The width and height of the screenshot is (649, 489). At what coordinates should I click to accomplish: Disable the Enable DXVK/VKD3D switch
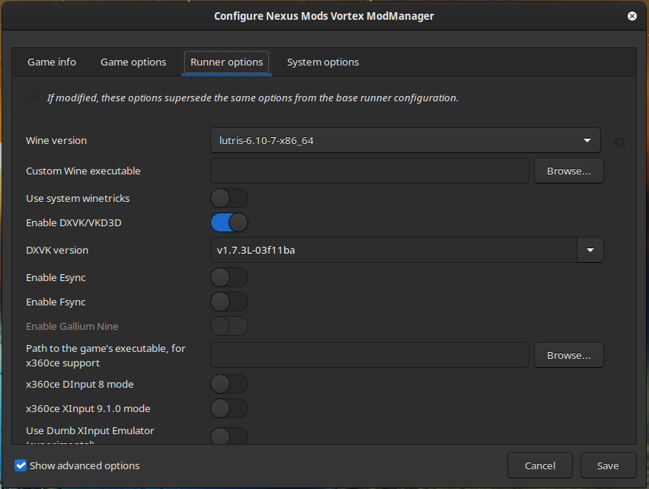click(x=229, y=222)
